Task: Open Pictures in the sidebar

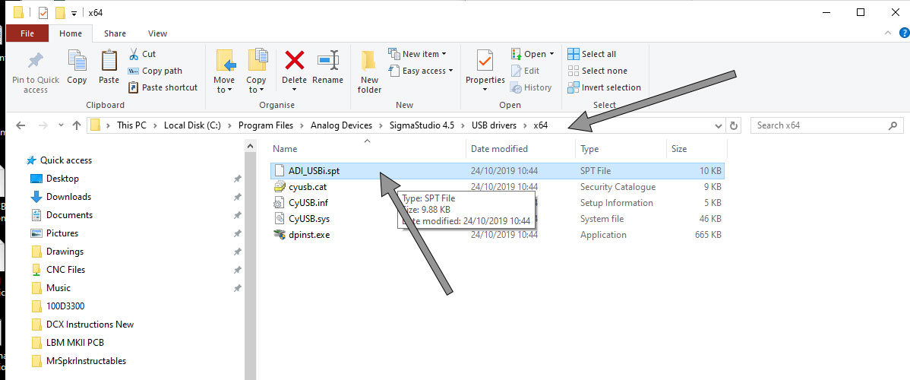Action: 62,233
